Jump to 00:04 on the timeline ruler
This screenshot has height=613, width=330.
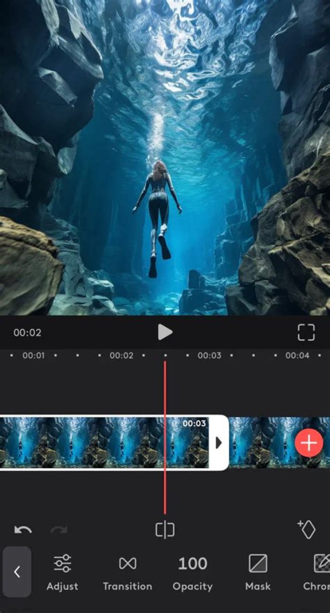[x=297, y=355]
